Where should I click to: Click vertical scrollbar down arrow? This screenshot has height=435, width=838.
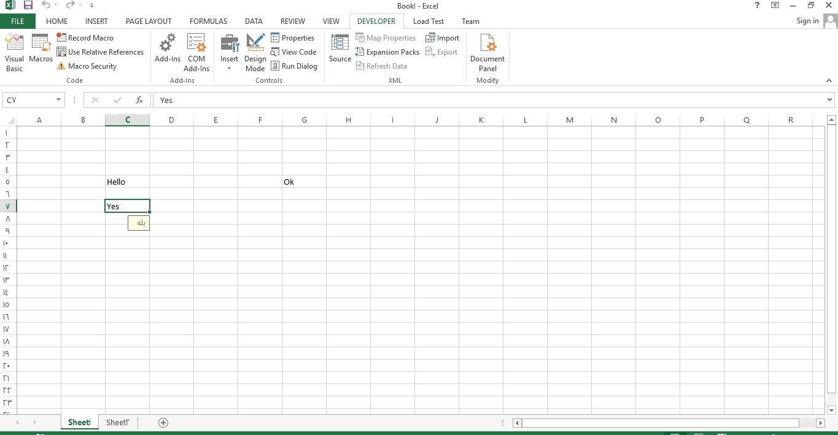[832, 410]
